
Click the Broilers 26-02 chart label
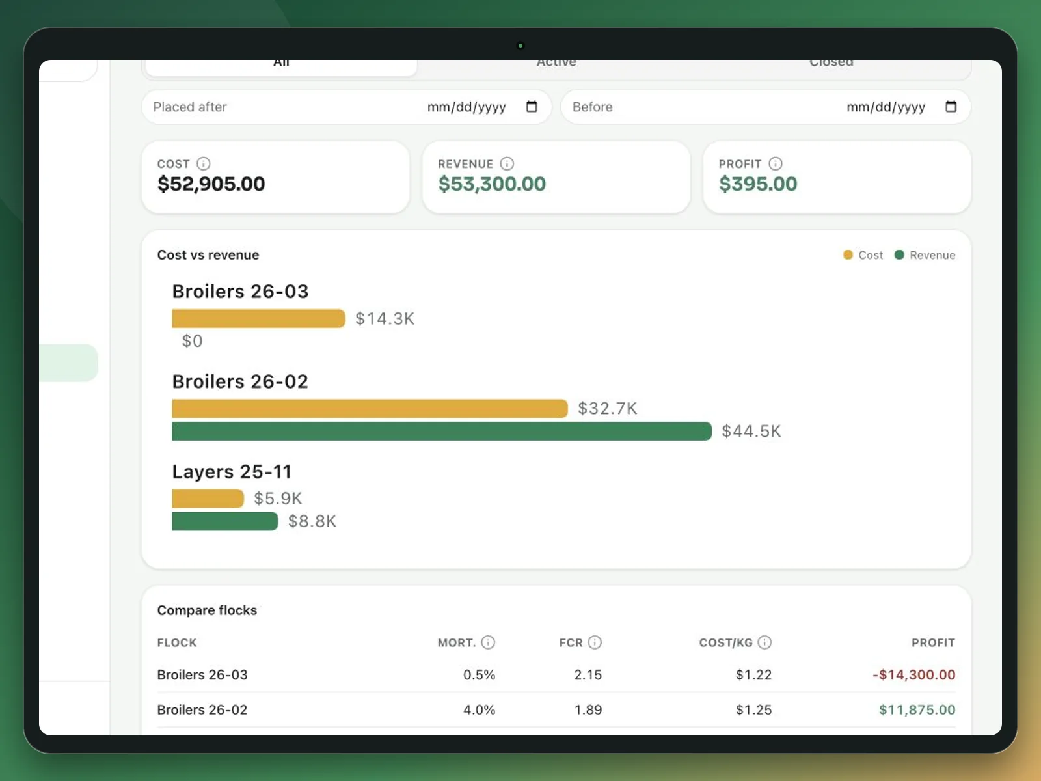(x=240, y=381)
